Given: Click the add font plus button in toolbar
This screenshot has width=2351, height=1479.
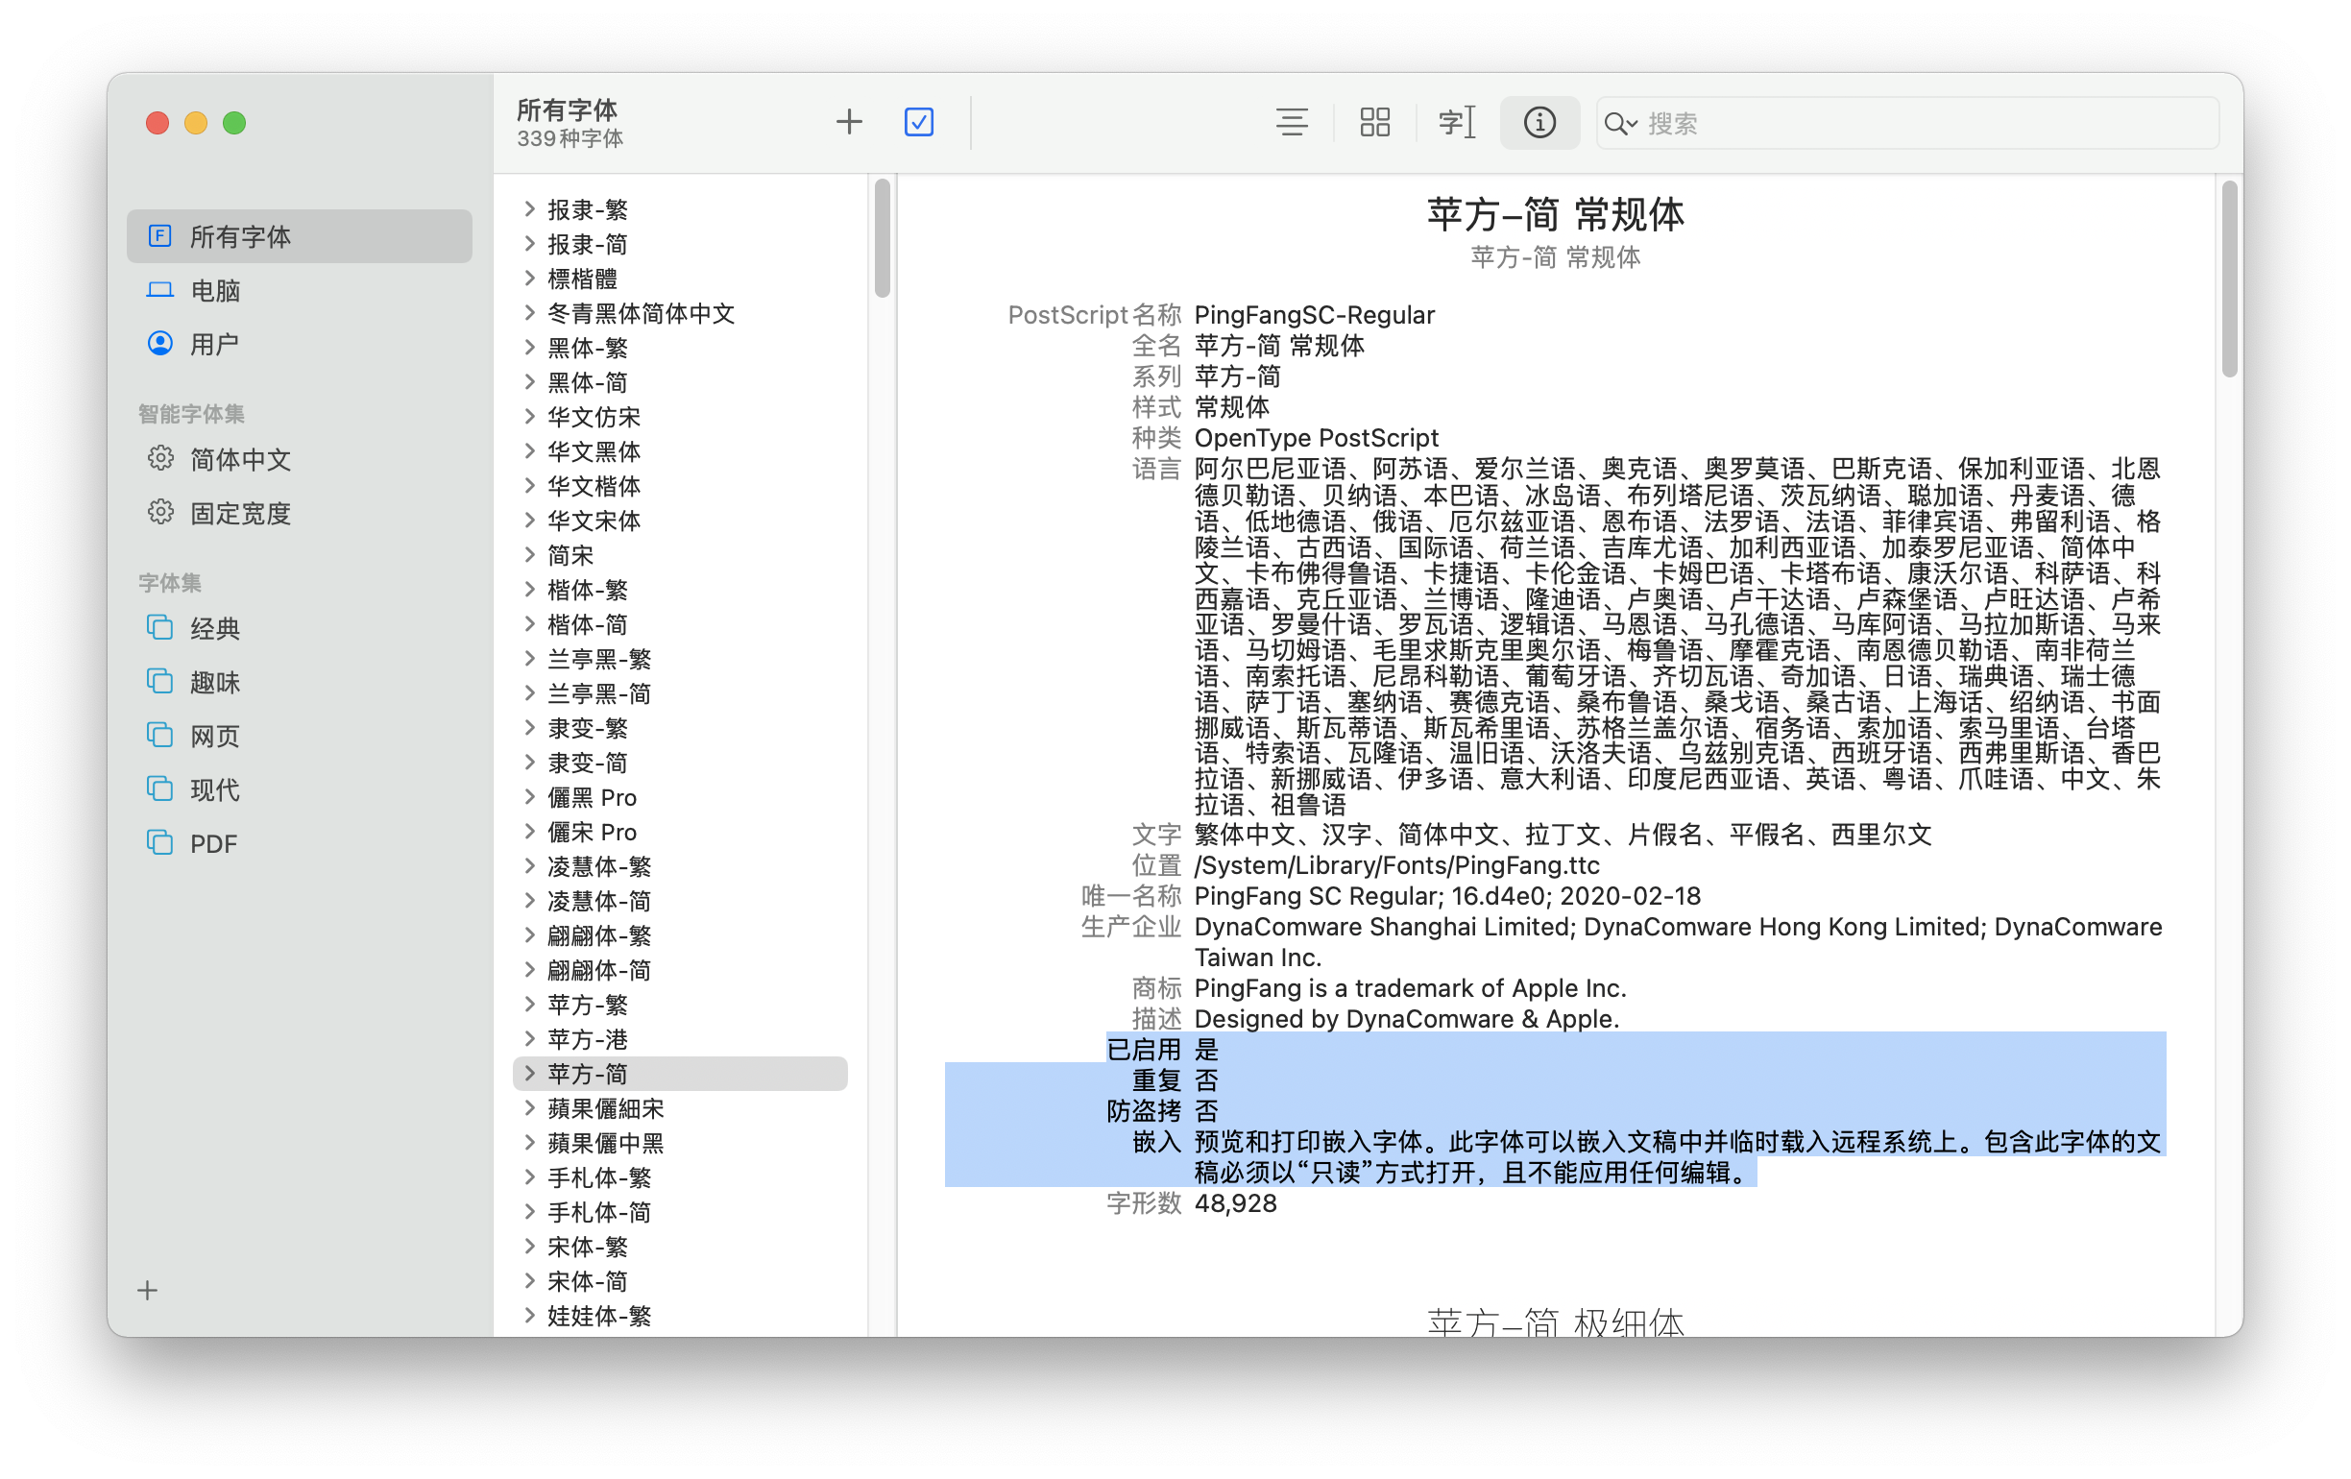Looking at the screenshot, I should pos(848,122).
